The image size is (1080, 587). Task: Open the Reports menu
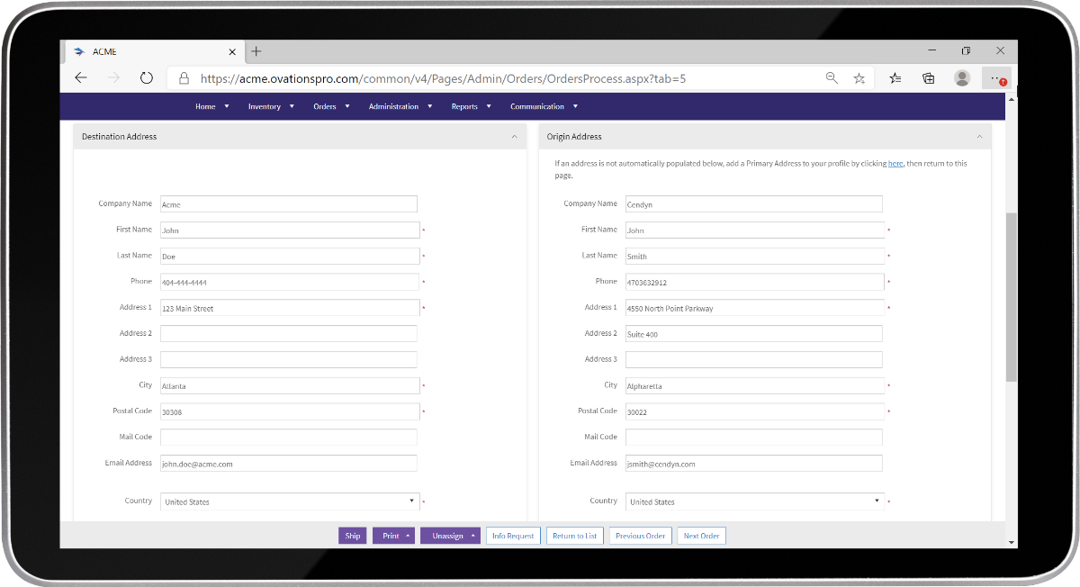(472, 106)
